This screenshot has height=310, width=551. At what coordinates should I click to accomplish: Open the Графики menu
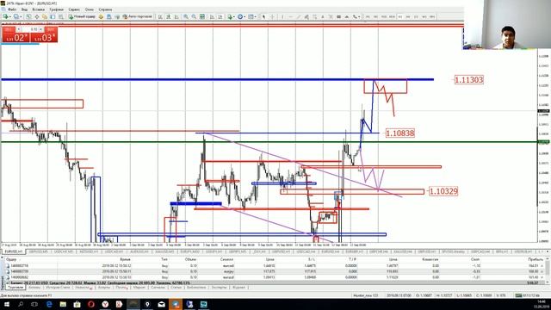56,9
